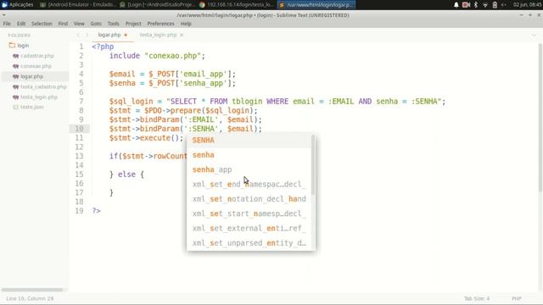The width and height of the screenshot is (543, 305).
Task: Select logar.php in the sidebar
Action: pyautogui.click(x=32, y=76)
